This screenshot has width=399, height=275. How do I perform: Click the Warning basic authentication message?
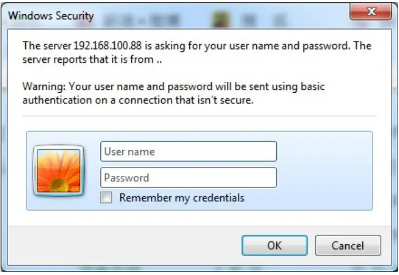(x=174, y=93)
